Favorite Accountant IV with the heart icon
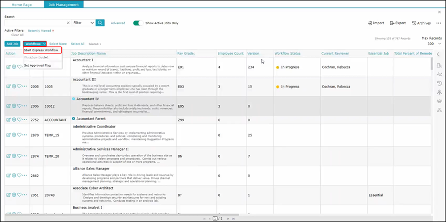The width and height of the screenshot is (446, 222). (19, 106)
